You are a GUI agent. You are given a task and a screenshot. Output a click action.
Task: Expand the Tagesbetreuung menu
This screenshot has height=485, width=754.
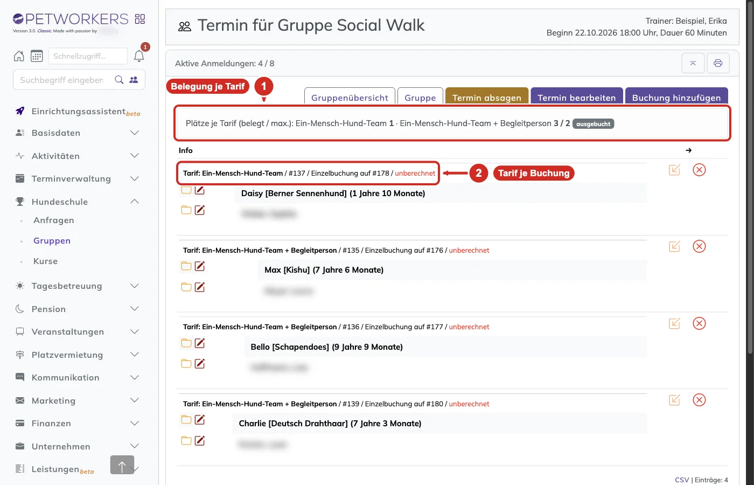(x=78, y=286)
